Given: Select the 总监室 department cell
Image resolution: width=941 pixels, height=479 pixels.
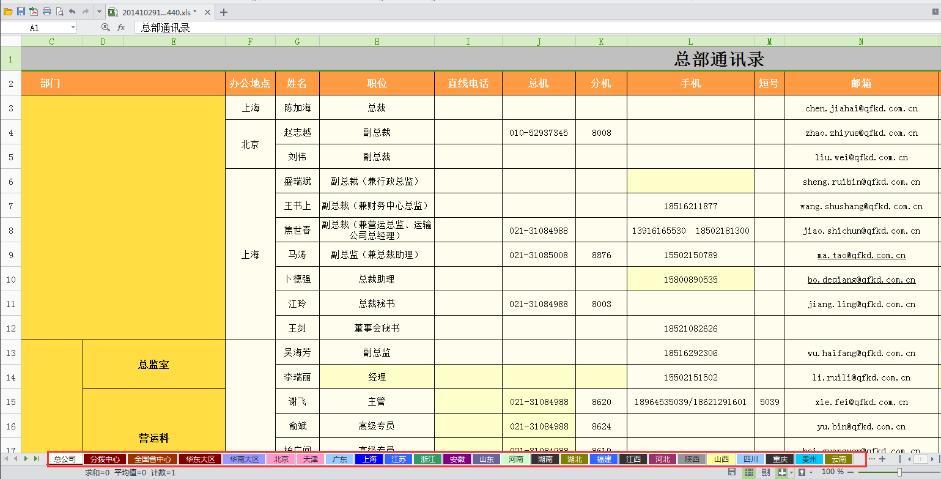Looking at the screenshot, I should (153, 365).
